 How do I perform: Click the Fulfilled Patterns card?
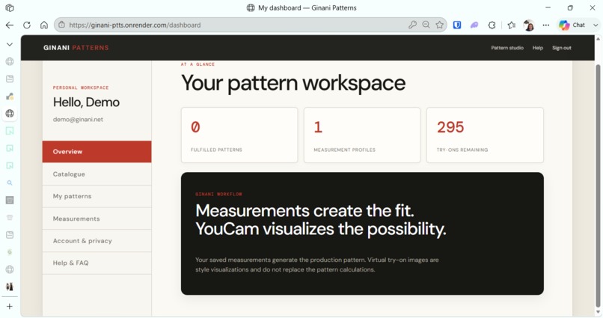click(x=239, y=135)
